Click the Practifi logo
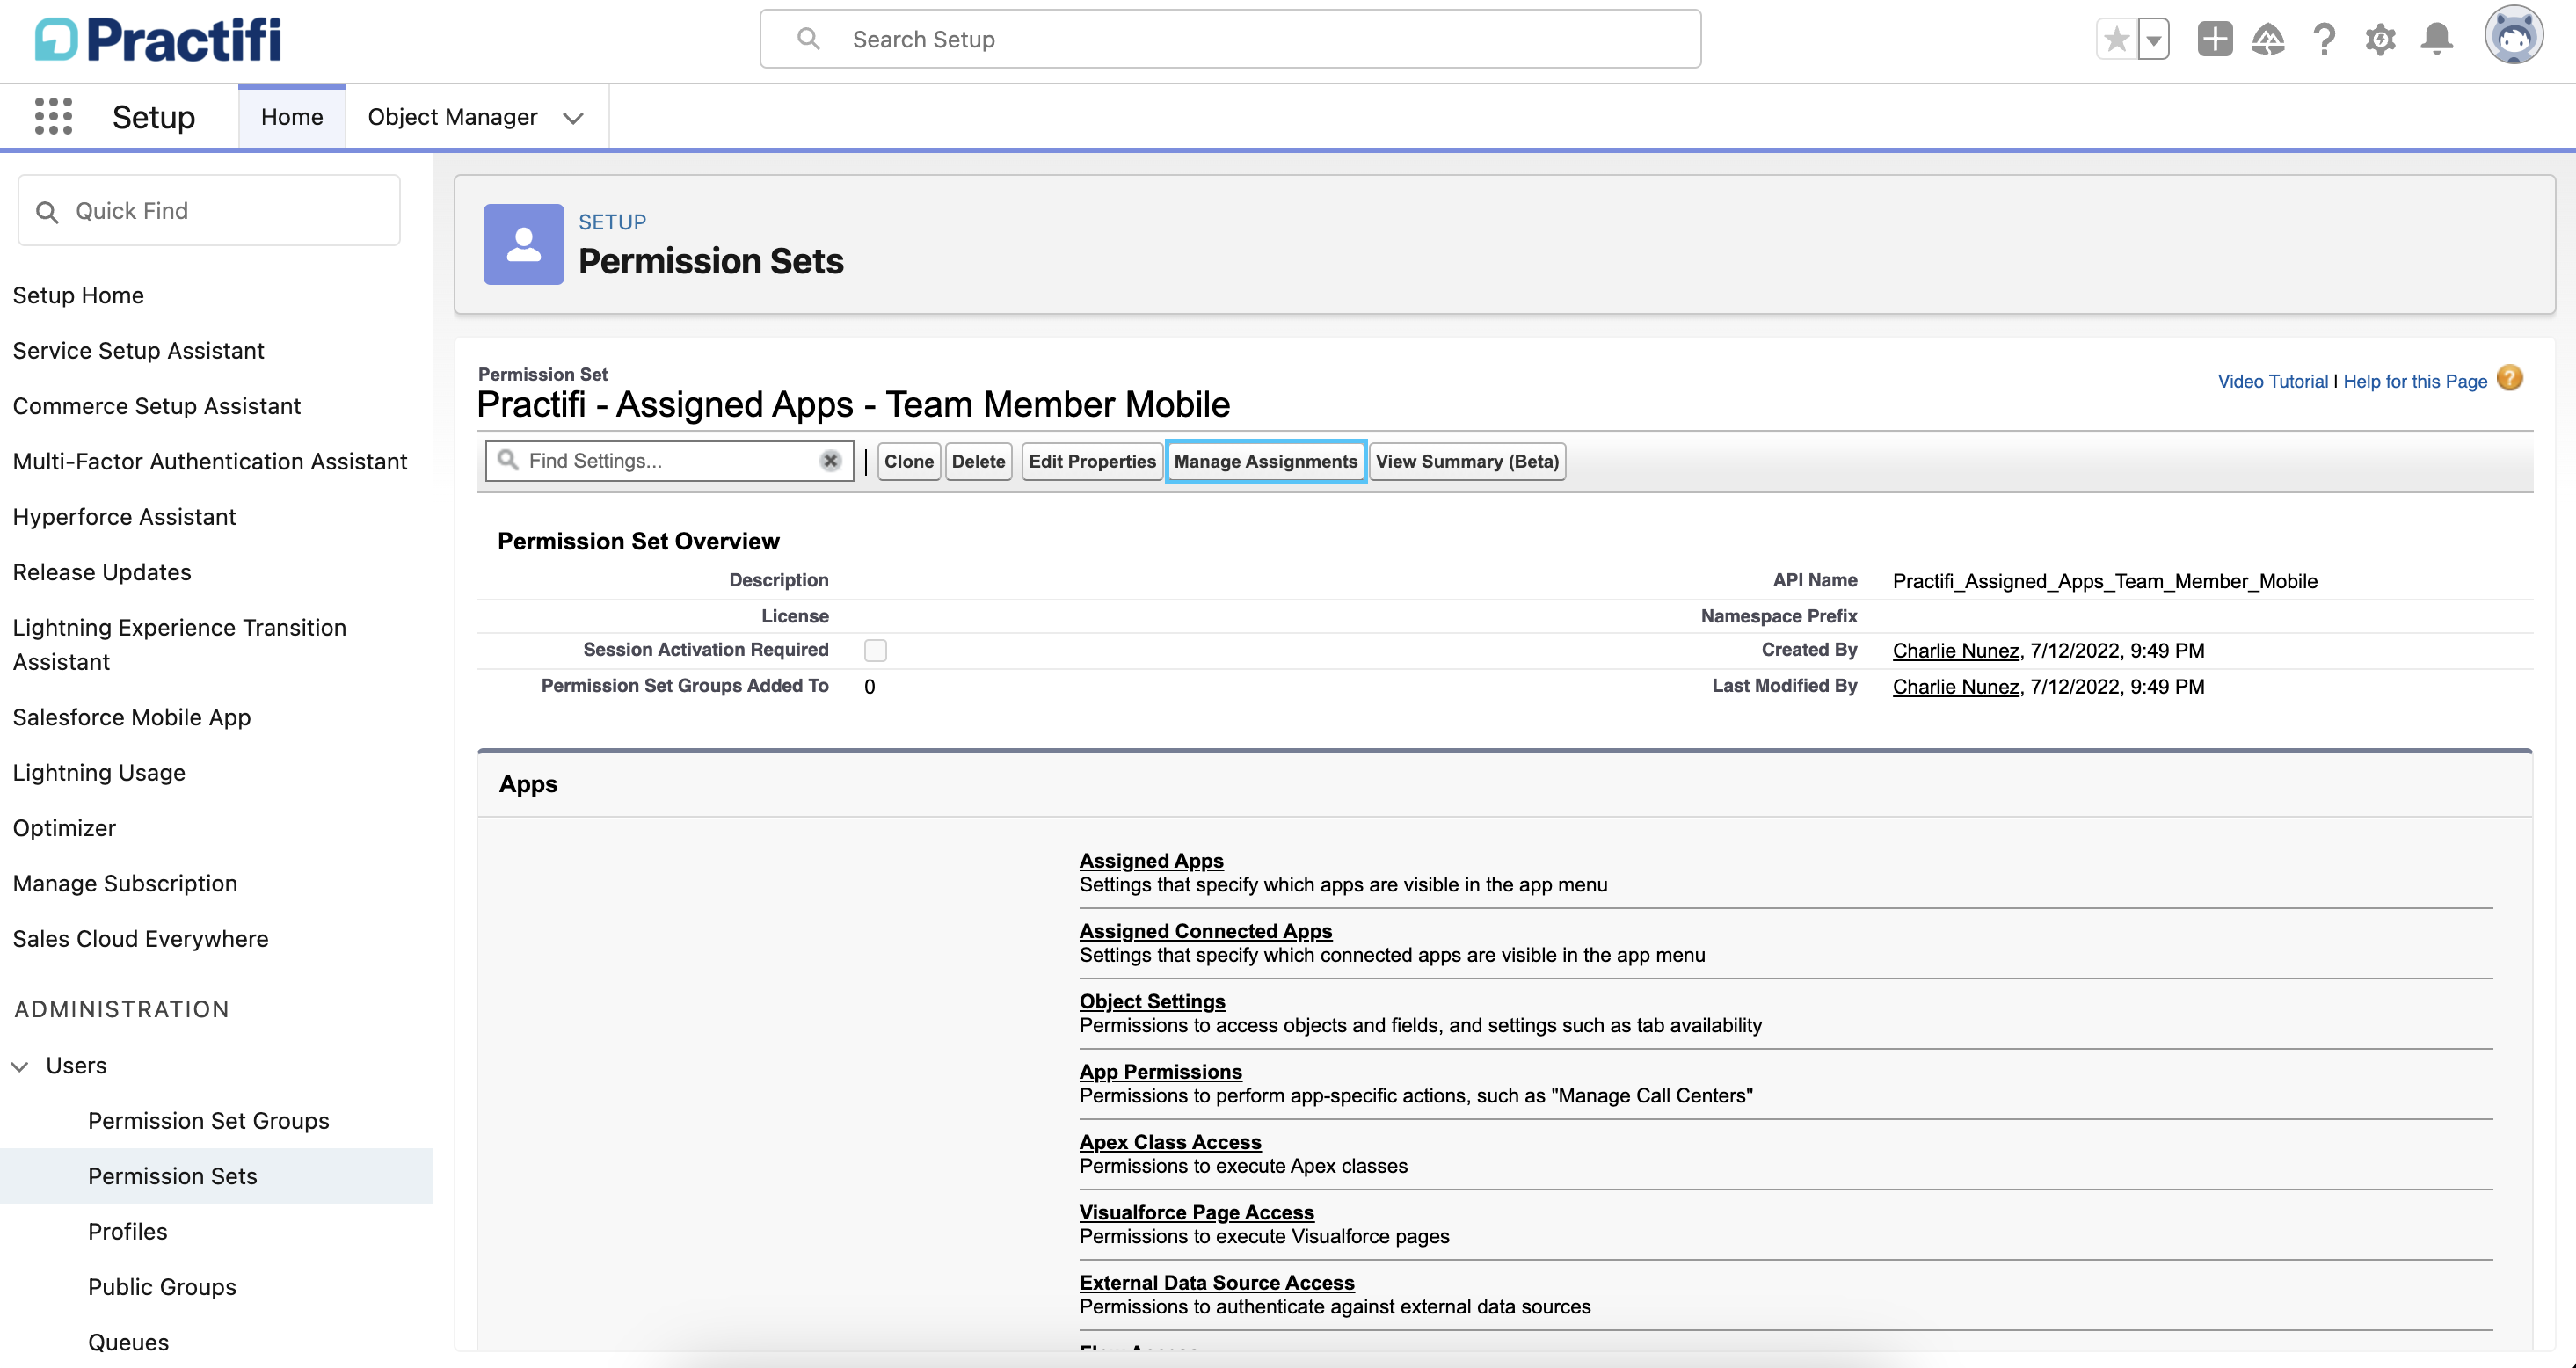Viewport: 2576px width, 1368px height. pyautogui.click(x=158, y=40)
